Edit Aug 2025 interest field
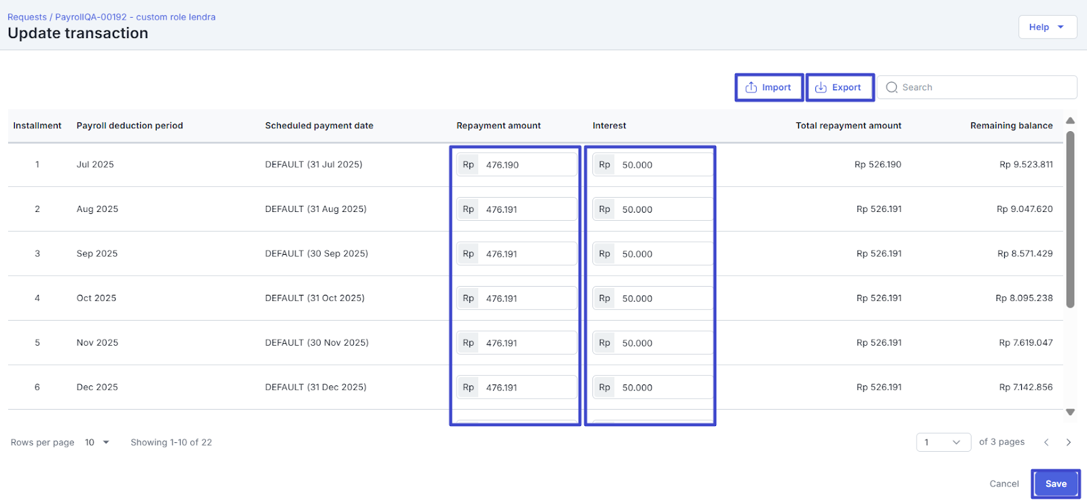This screenshot has height=500, width=1087. click(663, 209)
